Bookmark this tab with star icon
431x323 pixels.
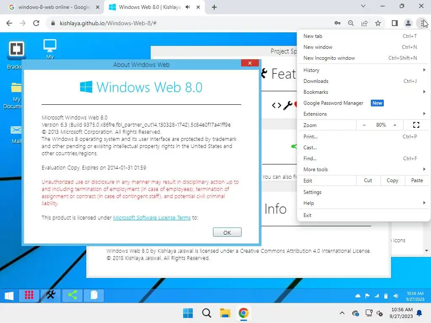378,23
